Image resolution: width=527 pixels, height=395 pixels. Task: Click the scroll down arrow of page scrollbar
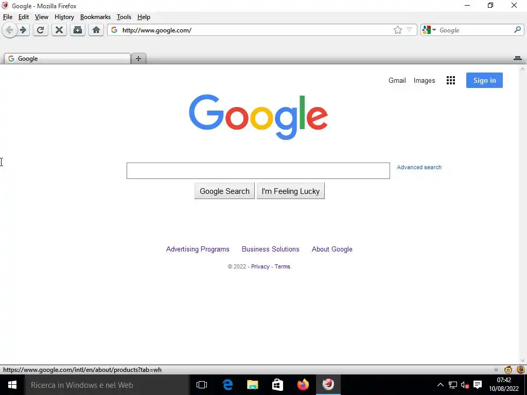pos(522,361)
